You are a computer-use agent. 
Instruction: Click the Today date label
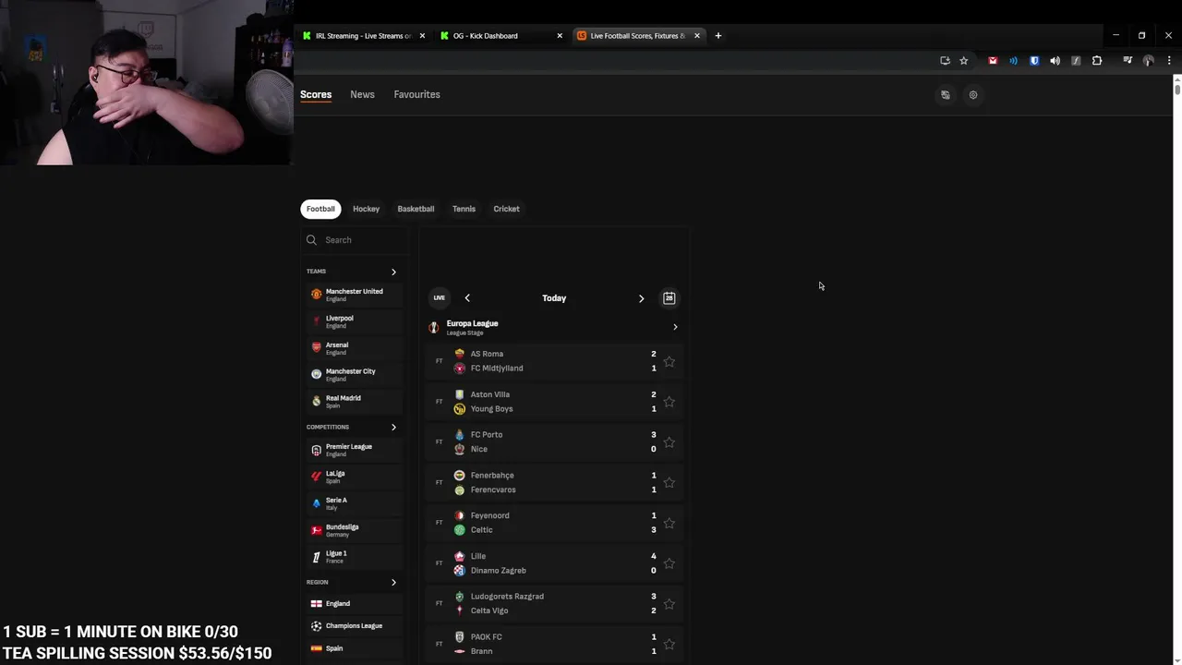(554, 298)
